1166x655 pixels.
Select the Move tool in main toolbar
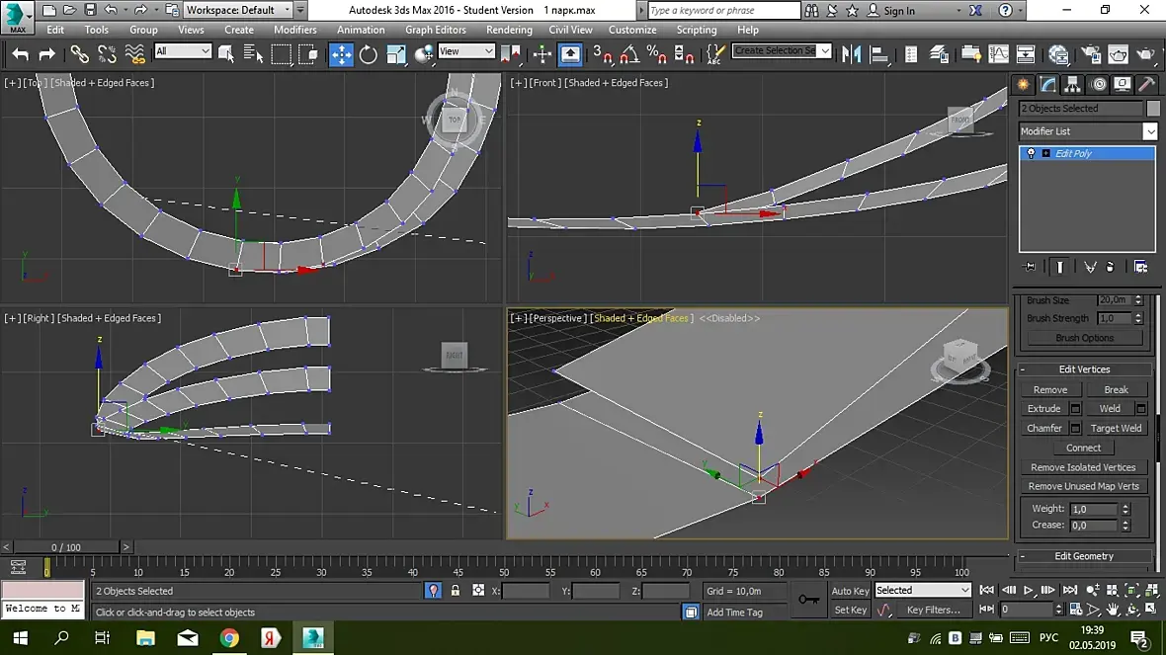click(x=341, y=54)
